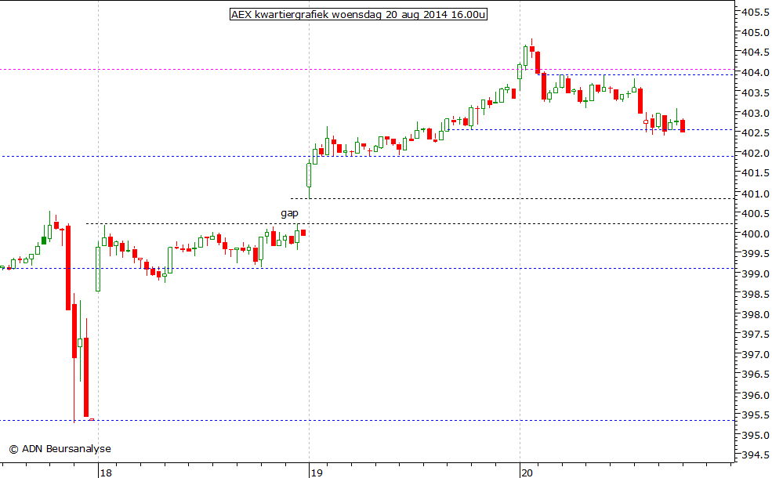
Task: Click the 403.0 price axis label
Action: point(755,113)
